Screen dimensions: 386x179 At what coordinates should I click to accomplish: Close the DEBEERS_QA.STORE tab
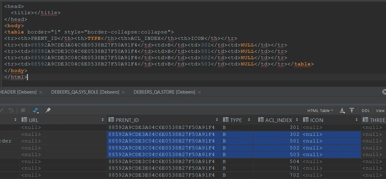199,92
